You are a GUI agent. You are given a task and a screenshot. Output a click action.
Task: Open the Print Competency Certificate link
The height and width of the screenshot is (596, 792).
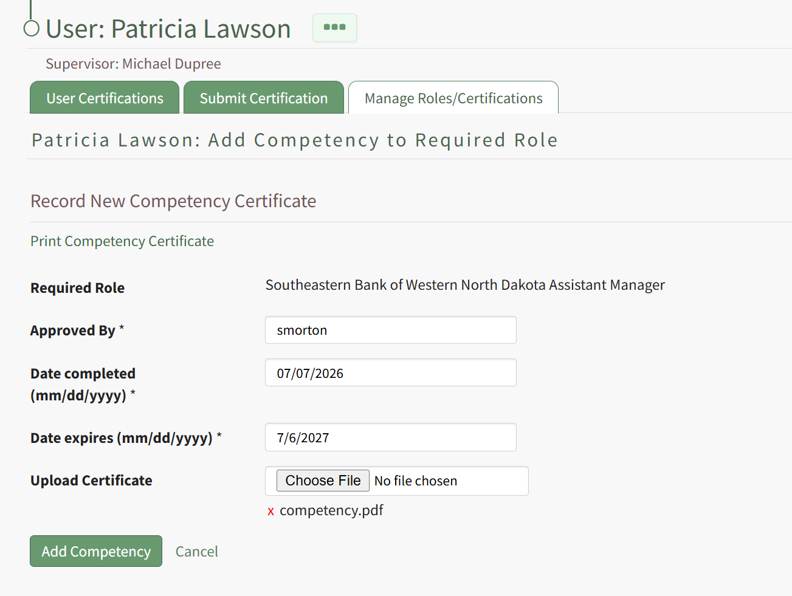pos(122,241)
